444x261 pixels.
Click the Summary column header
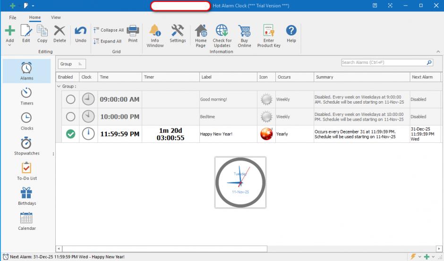pos(362,77)
